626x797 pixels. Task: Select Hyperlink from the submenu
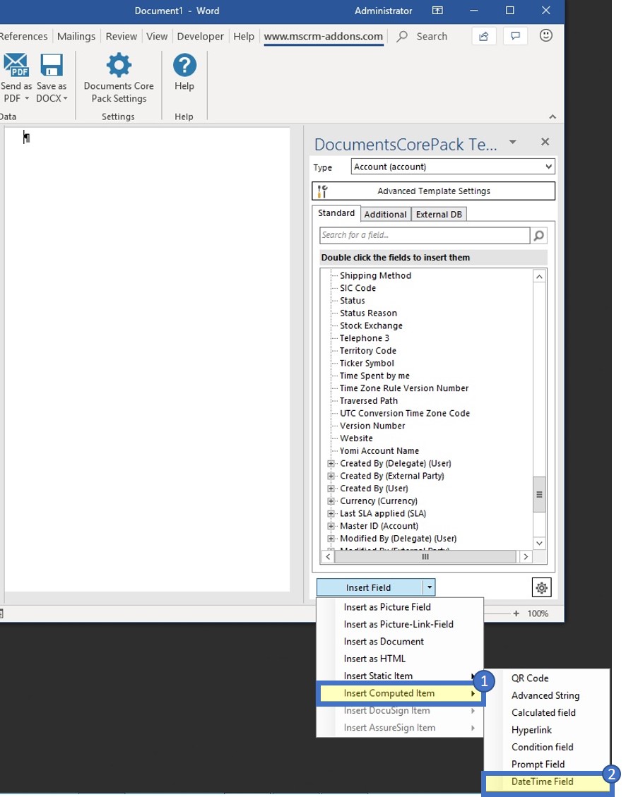(x=531, y=731)
